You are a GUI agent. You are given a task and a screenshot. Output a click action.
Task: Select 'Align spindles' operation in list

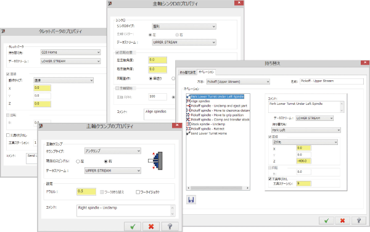pos(200,101)
